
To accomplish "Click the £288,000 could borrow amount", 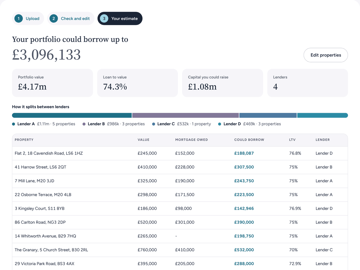I will (x=244, y=264).
